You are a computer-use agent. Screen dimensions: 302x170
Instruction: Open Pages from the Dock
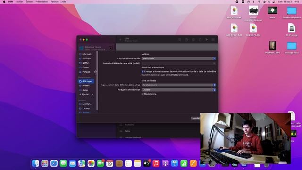click(x=193, y=163)
